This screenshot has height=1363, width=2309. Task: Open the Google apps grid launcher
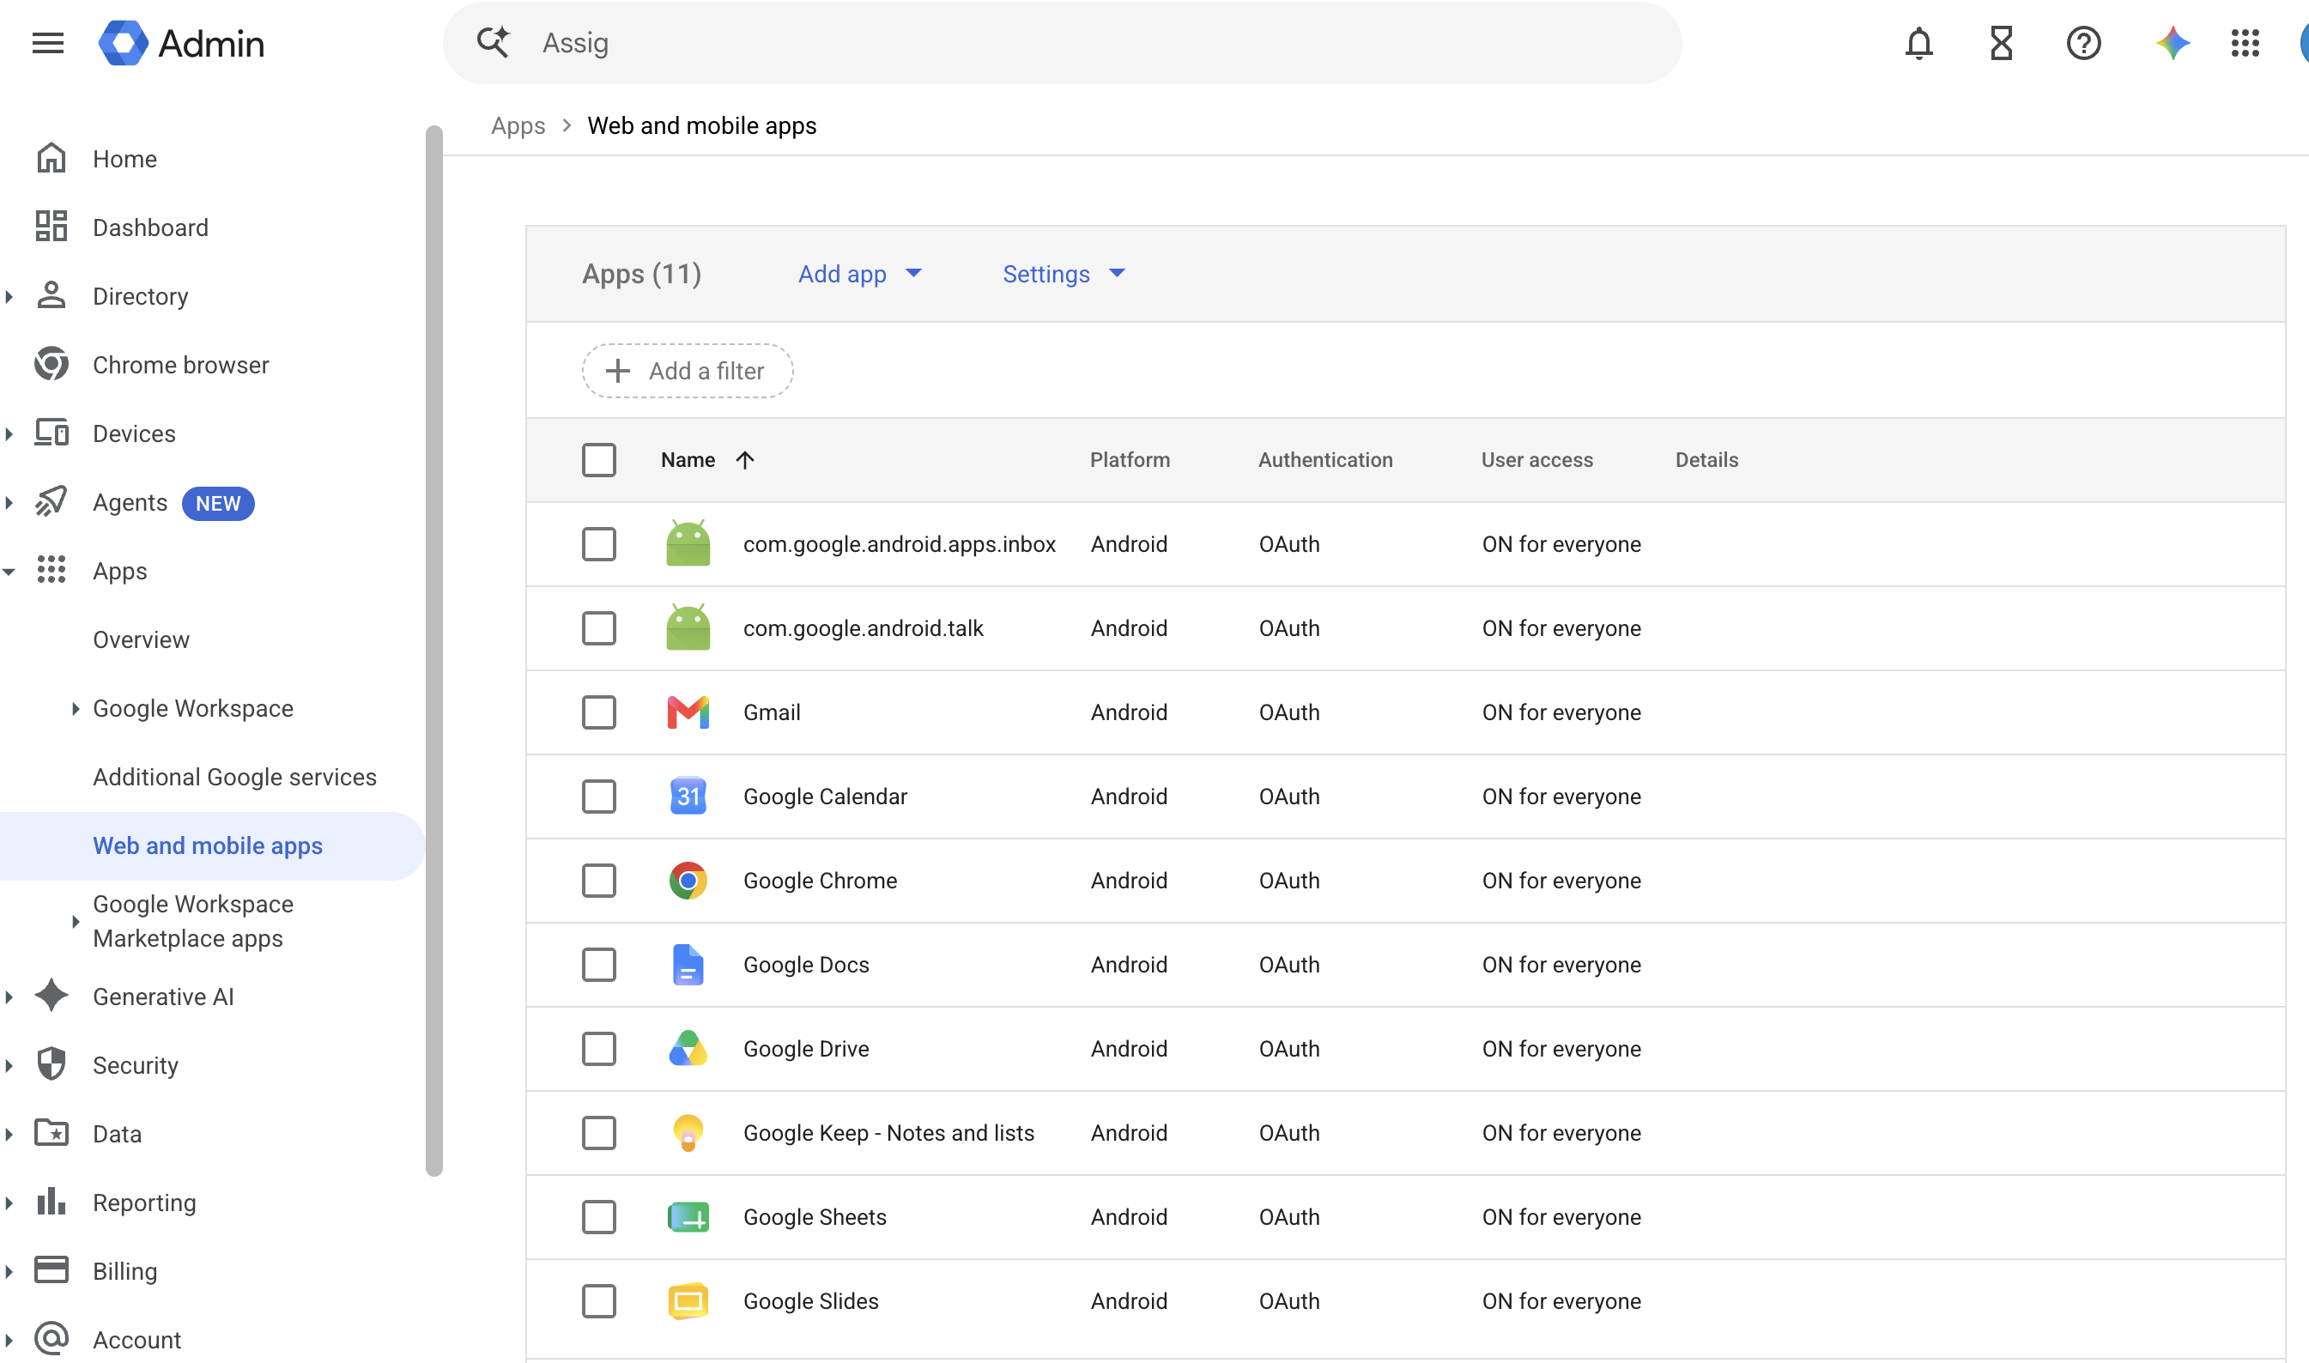(2245, 43)
